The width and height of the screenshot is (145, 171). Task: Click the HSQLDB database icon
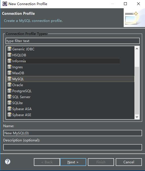click(x=9, y=55)
